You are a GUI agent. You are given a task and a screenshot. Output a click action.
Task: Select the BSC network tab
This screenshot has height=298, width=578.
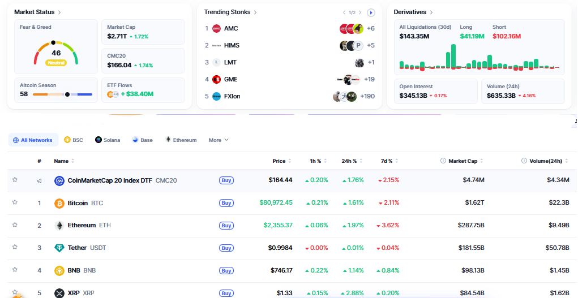[x=74, y=140]
